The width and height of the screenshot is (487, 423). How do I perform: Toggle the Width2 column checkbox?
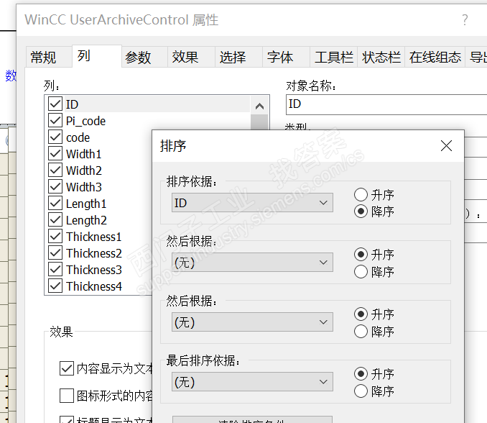pos(55,170)
